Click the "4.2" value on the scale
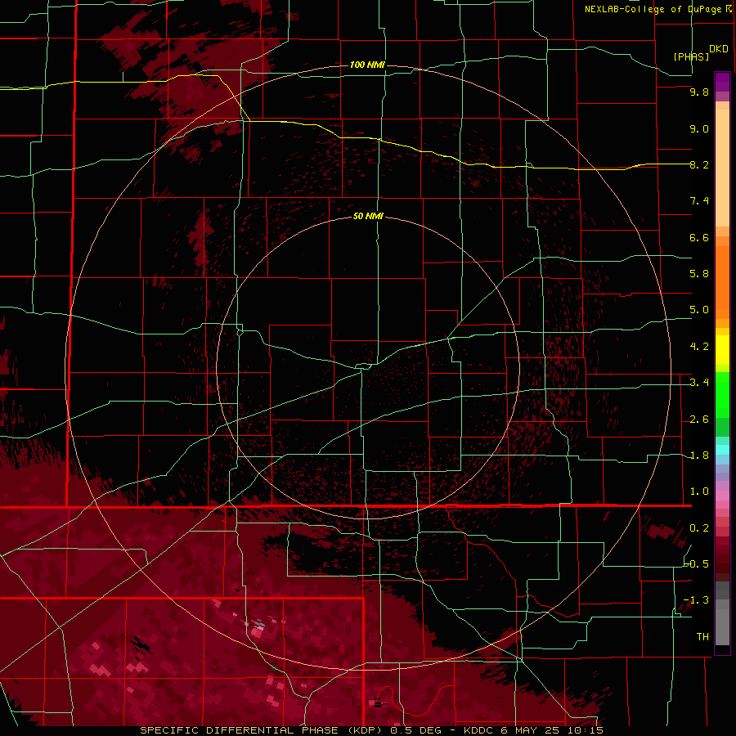Viewport: 736px width, 736px height. coord(699,347)
